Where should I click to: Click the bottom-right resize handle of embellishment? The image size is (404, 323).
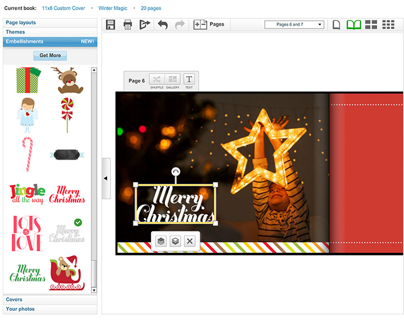tap(215, 223)
